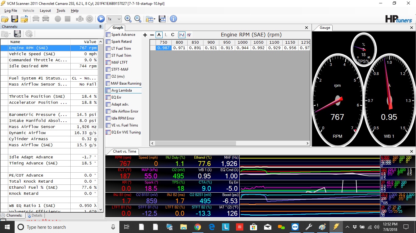Switch to the Channels tab at panel bottom
This screenshot has width=416, height=233.
[12, 215]
